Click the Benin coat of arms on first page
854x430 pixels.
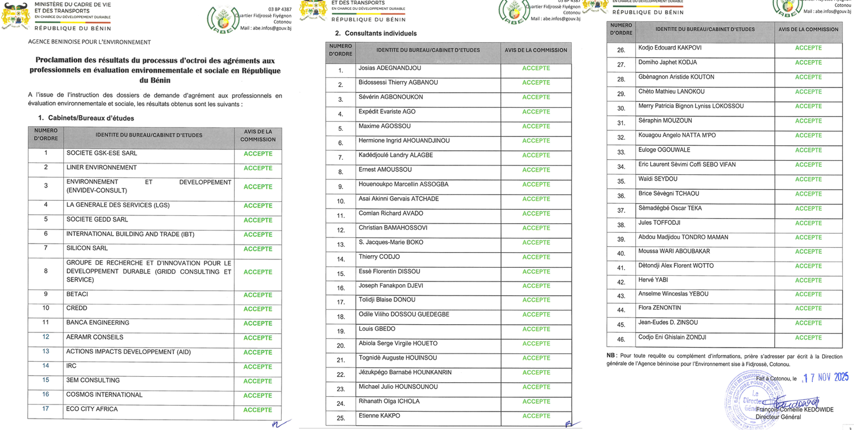click(x=16, y=16)
